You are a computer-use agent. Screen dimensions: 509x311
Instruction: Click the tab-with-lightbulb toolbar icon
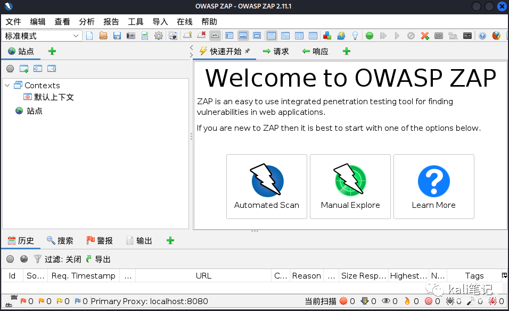click(x=187, y=35)
